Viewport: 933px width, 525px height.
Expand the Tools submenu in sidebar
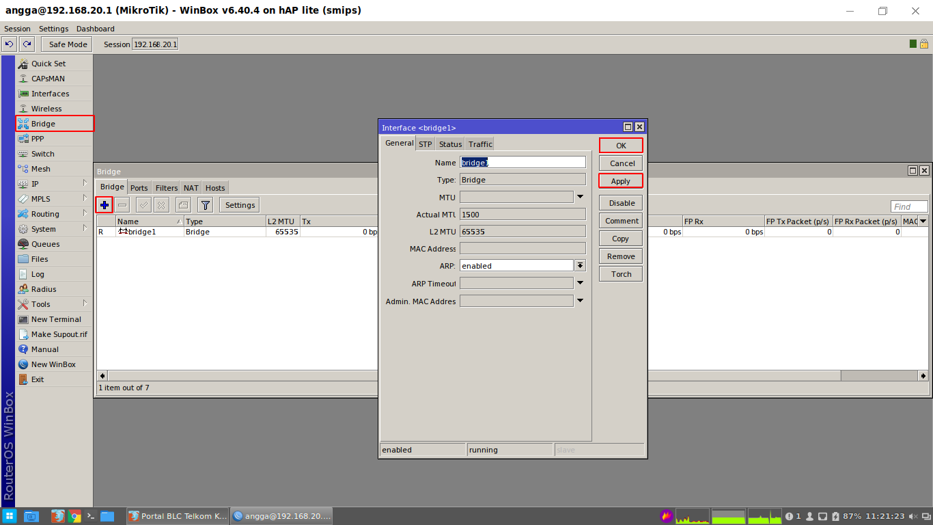point(85,304)
